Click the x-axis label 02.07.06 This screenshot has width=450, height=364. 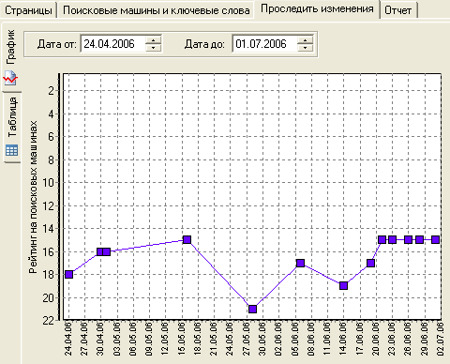440,339
